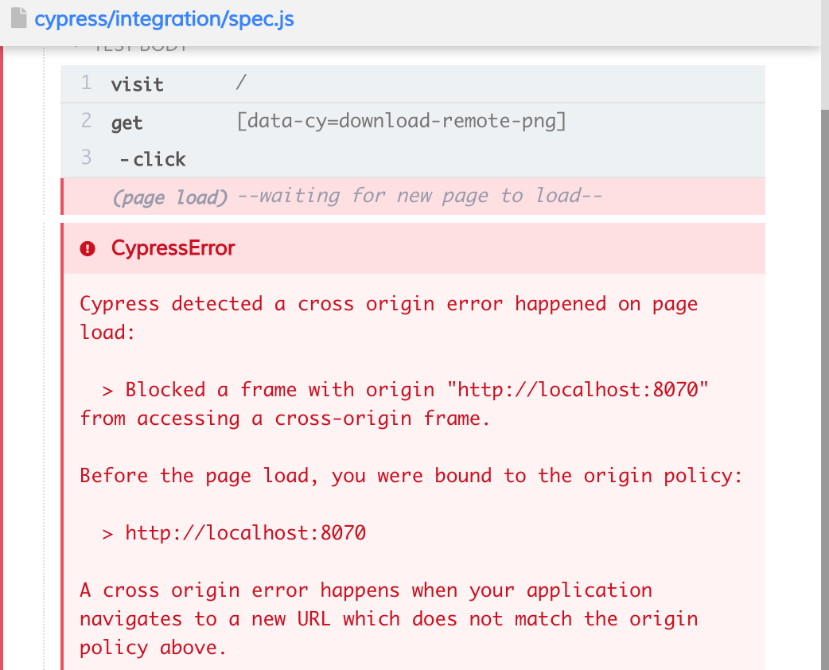Select the visit / command row

[412, 84]
